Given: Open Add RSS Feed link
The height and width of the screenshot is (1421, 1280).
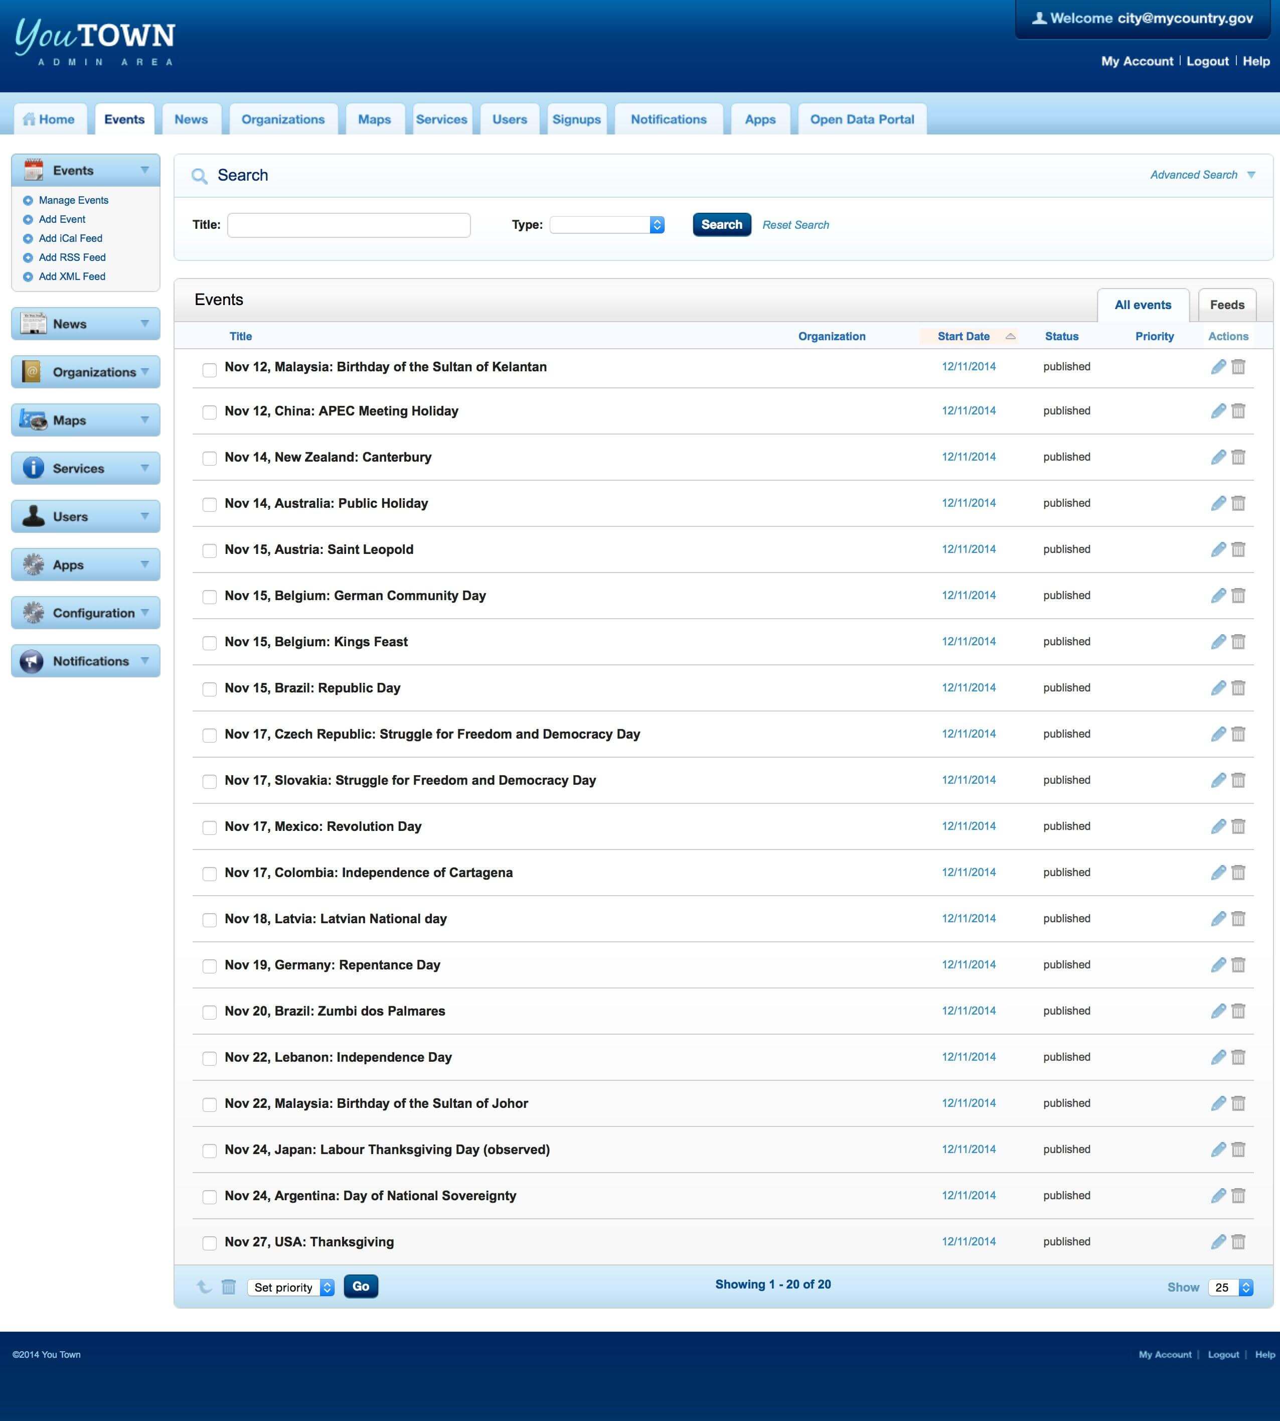Looking at the screenshot, I should (72, 257).
